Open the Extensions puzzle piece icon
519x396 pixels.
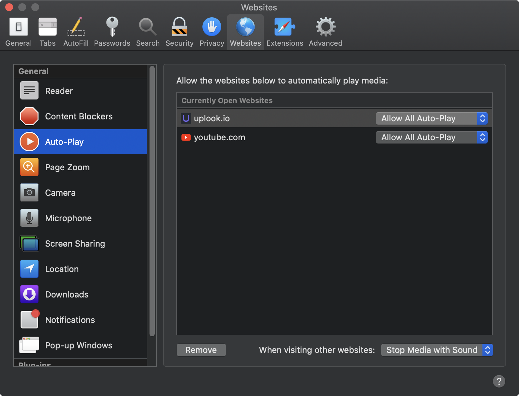284,27
